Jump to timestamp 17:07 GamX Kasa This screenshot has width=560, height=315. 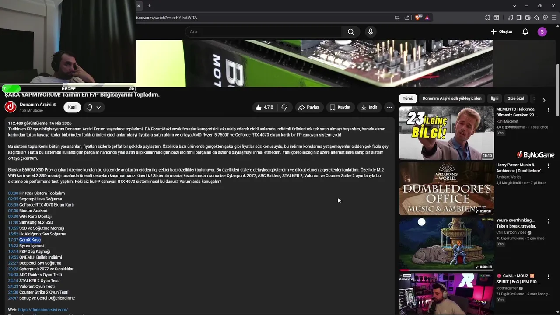pos(13,240)
